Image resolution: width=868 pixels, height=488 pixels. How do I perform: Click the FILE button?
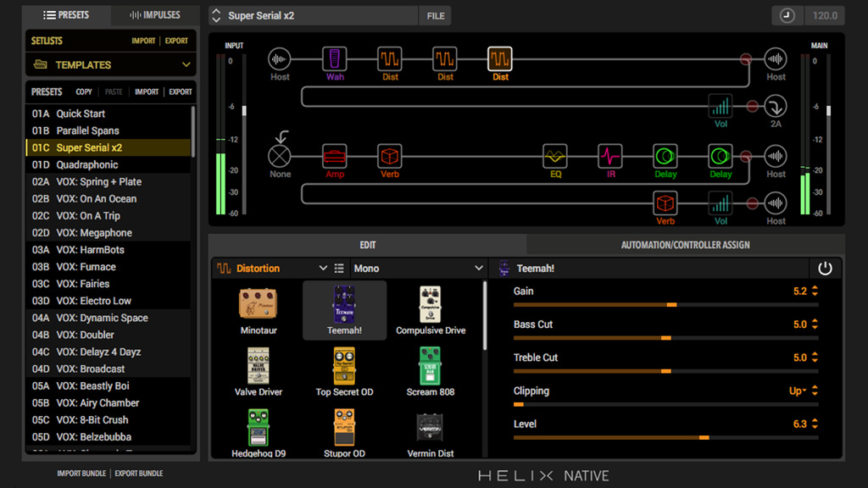click(436, 16)
